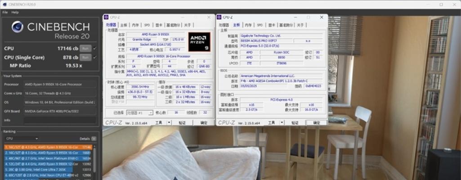Open the 关于 tab in the mainboard CPU-Z window
This screenshot has height=180, width=461.
(x=300, y=25)
